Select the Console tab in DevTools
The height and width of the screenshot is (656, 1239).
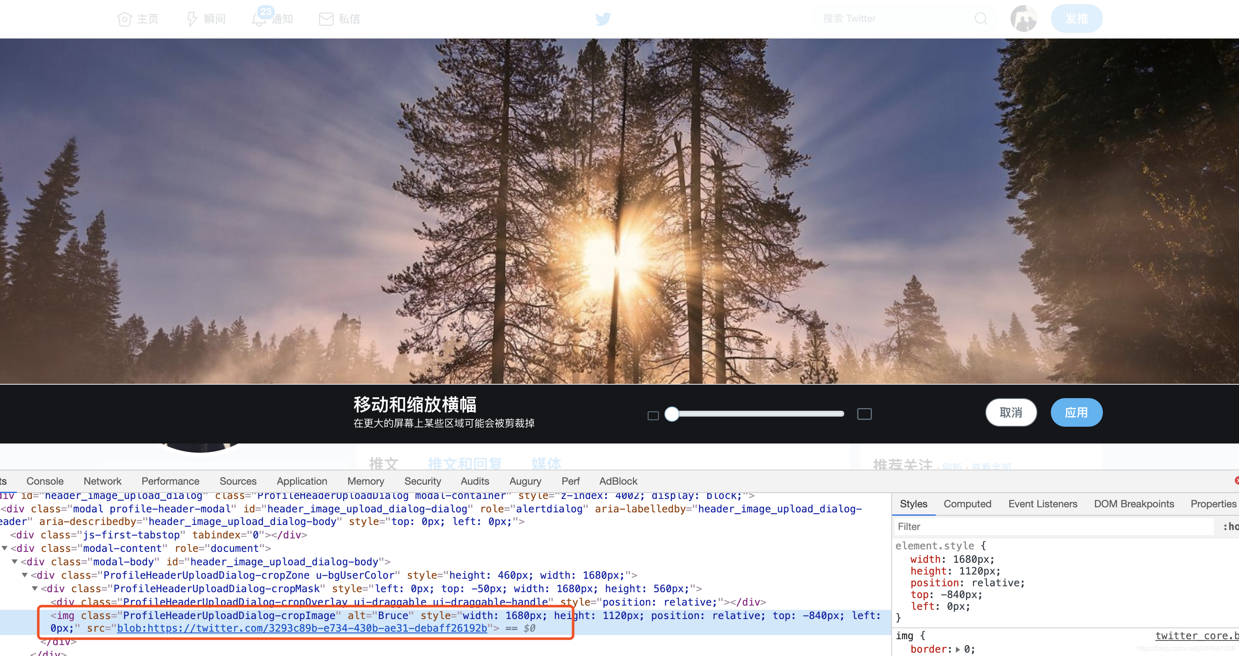tap(44, 480)
